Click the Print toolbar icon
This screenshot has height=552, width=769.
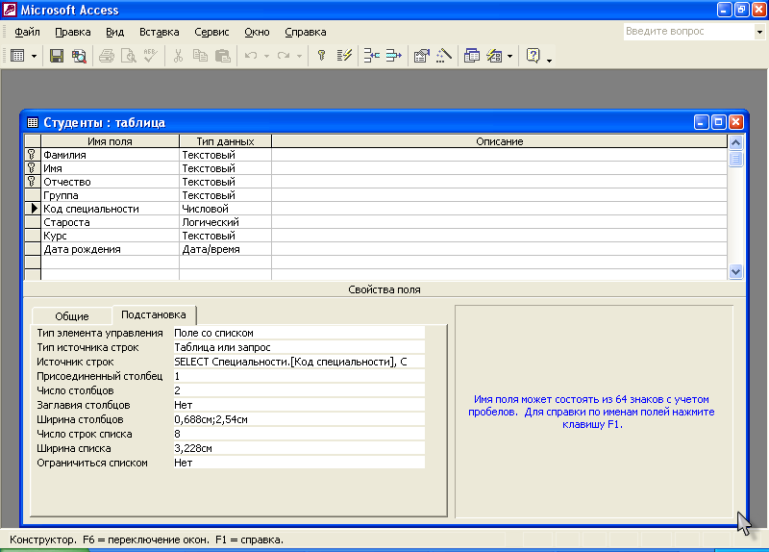pos(107,56)
